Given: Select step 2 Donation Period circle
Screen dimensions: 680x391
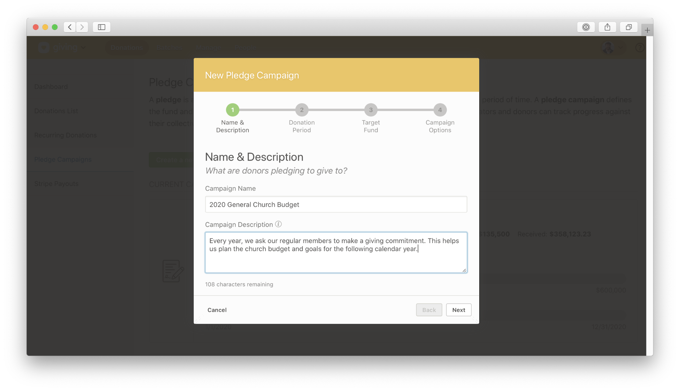Looking at the screenshot, I should point(301,110).
